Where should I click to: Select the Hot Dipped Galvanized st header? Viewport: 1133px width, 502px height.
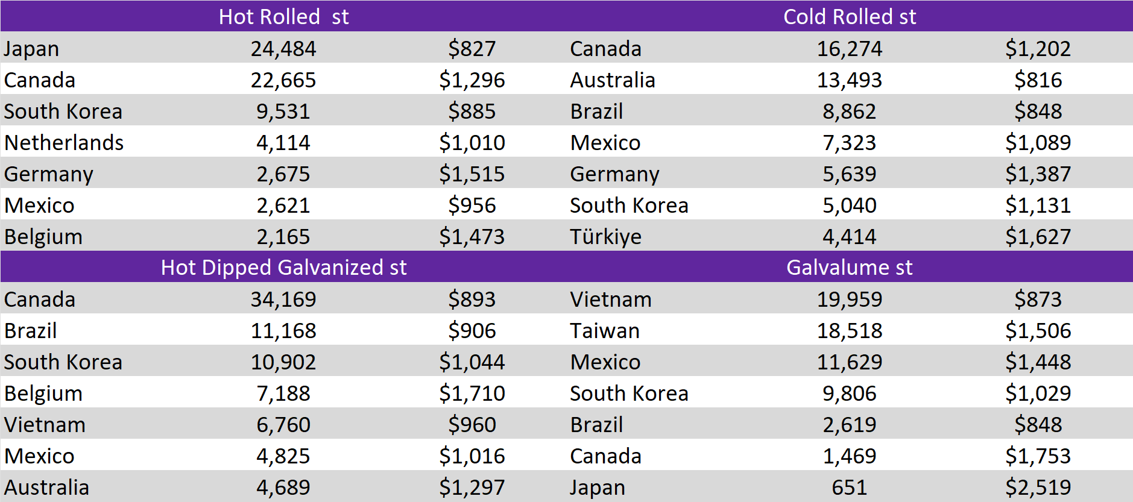(x=283, y=267)
